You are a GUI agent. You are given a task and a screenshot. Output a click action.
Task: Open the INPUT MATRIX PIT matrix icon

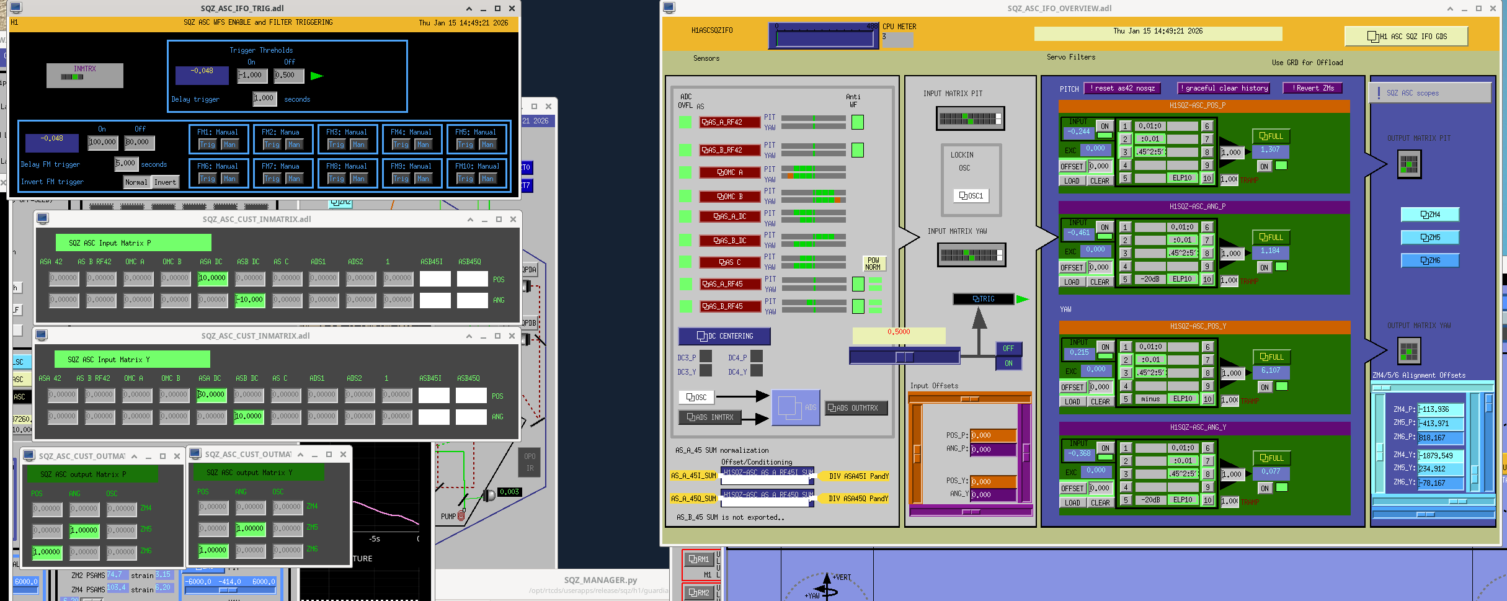coord(970,118)
